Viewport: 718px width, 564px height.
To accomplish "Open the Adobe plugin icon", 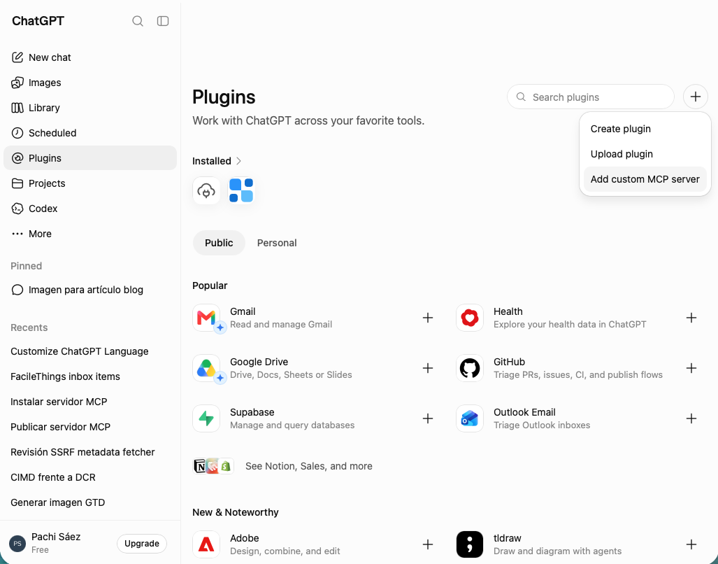I will coord(206,544).
